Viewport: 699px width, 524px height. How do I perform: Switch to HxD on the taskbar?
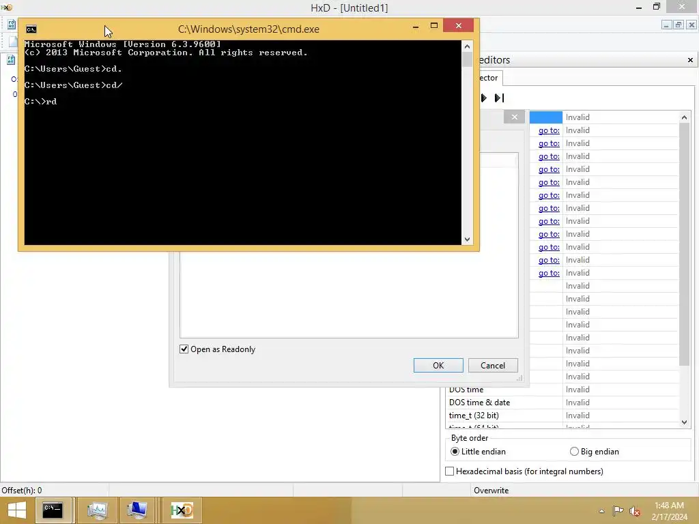click(x=182, y=510)
